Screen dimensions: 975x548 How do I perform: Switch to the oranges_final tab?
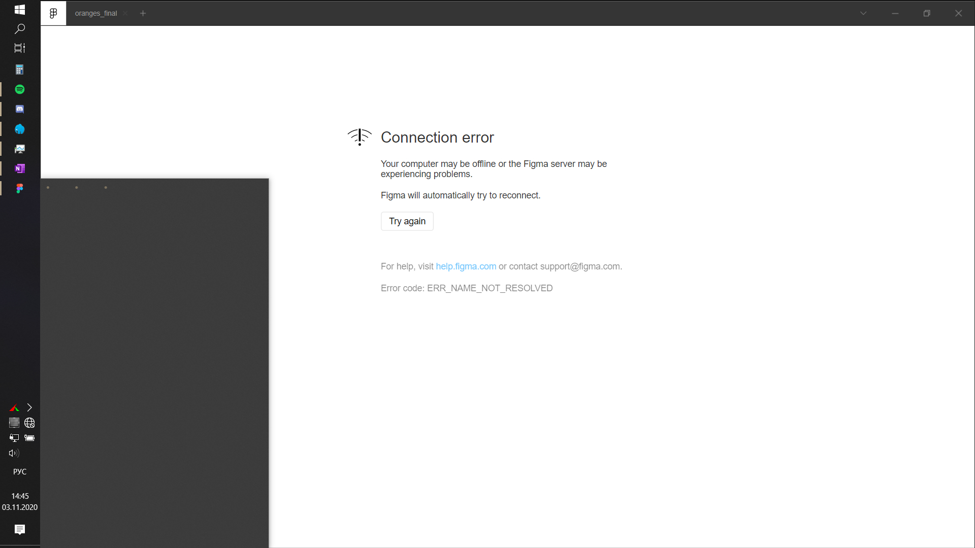[96, 13]
